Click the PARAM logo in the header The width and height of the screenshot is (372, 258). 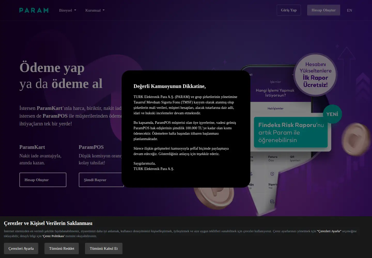(x=34, y=10)
